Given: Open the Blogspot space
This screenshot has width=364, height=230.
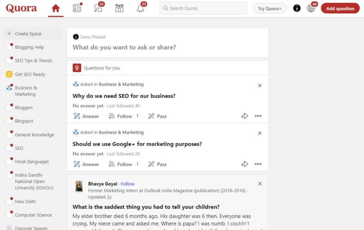Looking at the screenshot, I should click(24, 121).
